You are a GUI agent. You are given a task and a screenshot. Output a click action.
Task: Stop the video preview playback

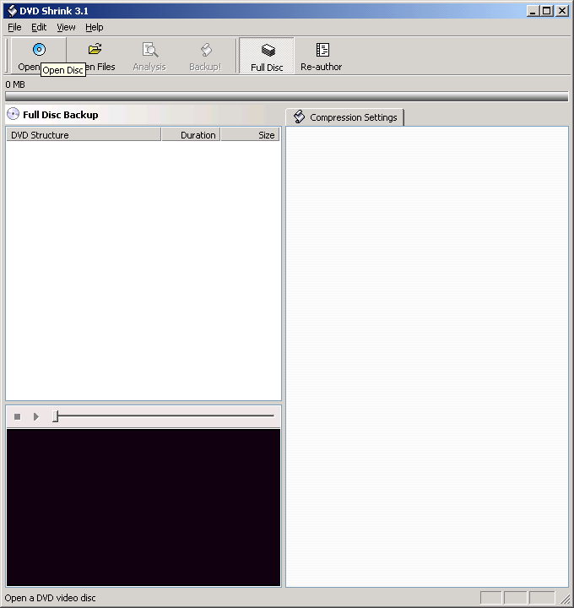pos(17,416)
